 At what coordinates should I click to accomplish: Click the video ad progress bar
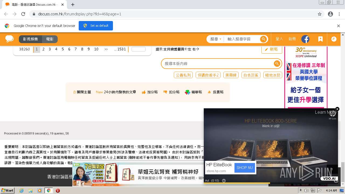pyautogui.click(x=271, y=183)
